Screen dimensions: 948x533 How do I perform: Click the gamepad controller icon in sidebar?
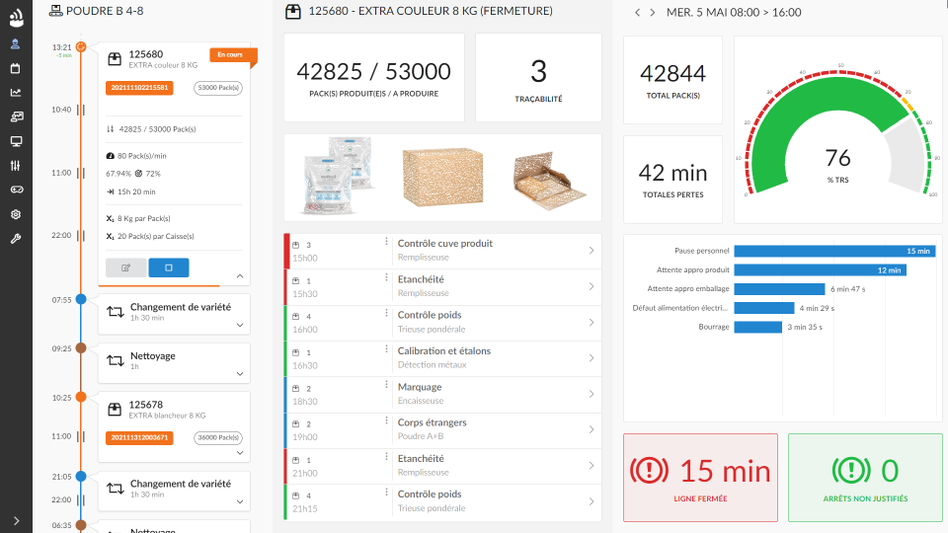pyautogui.click(x=15, y=190)
